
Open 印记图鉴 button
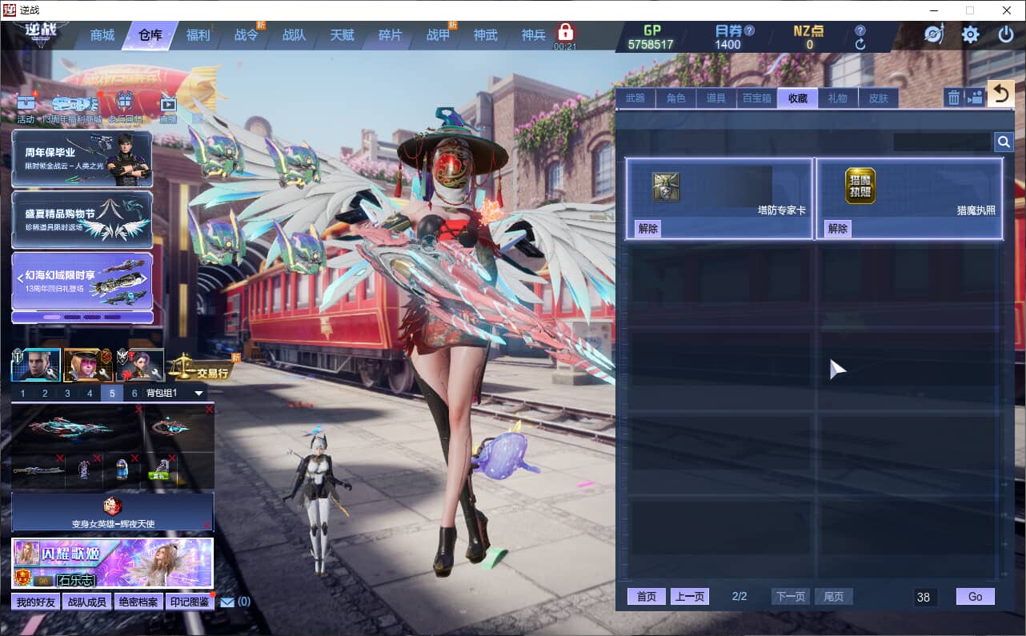pyautogui.click(x=190, y=602)
